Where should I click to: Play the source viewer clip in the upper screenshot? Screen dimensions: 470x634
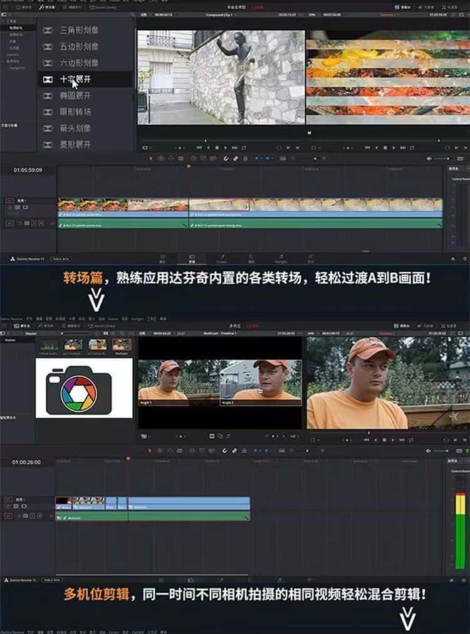click(x=226, y=148)
